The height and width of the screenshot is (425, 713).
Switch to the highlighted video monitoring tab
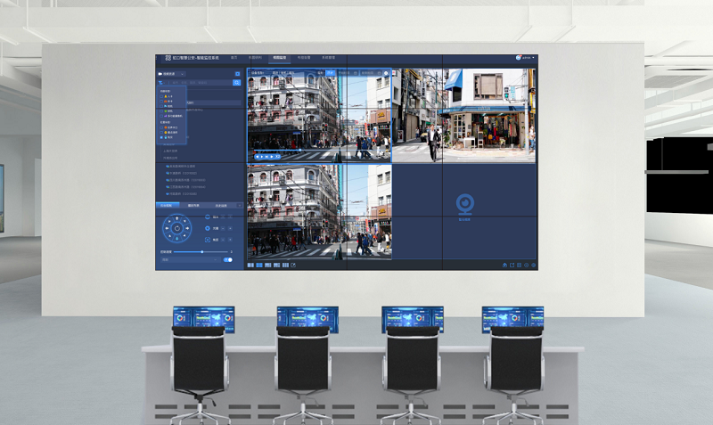point(280,58)
